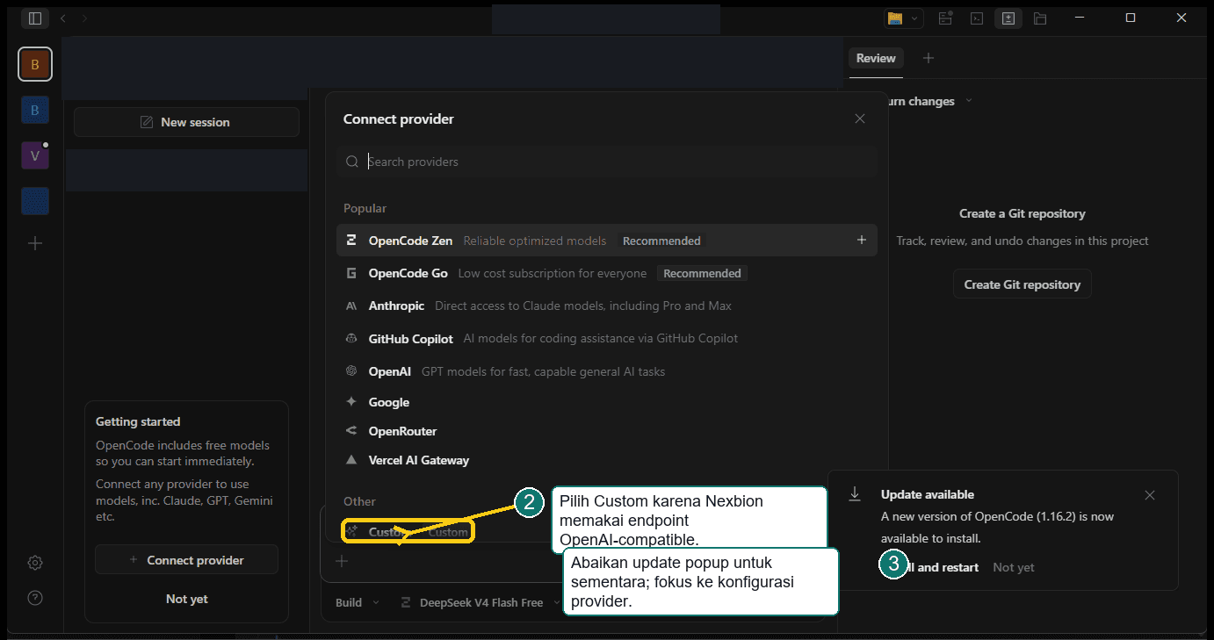This screenshot has width=1214, height=640.
Task: Open the purple V project avatar
Action: [35, 155]
